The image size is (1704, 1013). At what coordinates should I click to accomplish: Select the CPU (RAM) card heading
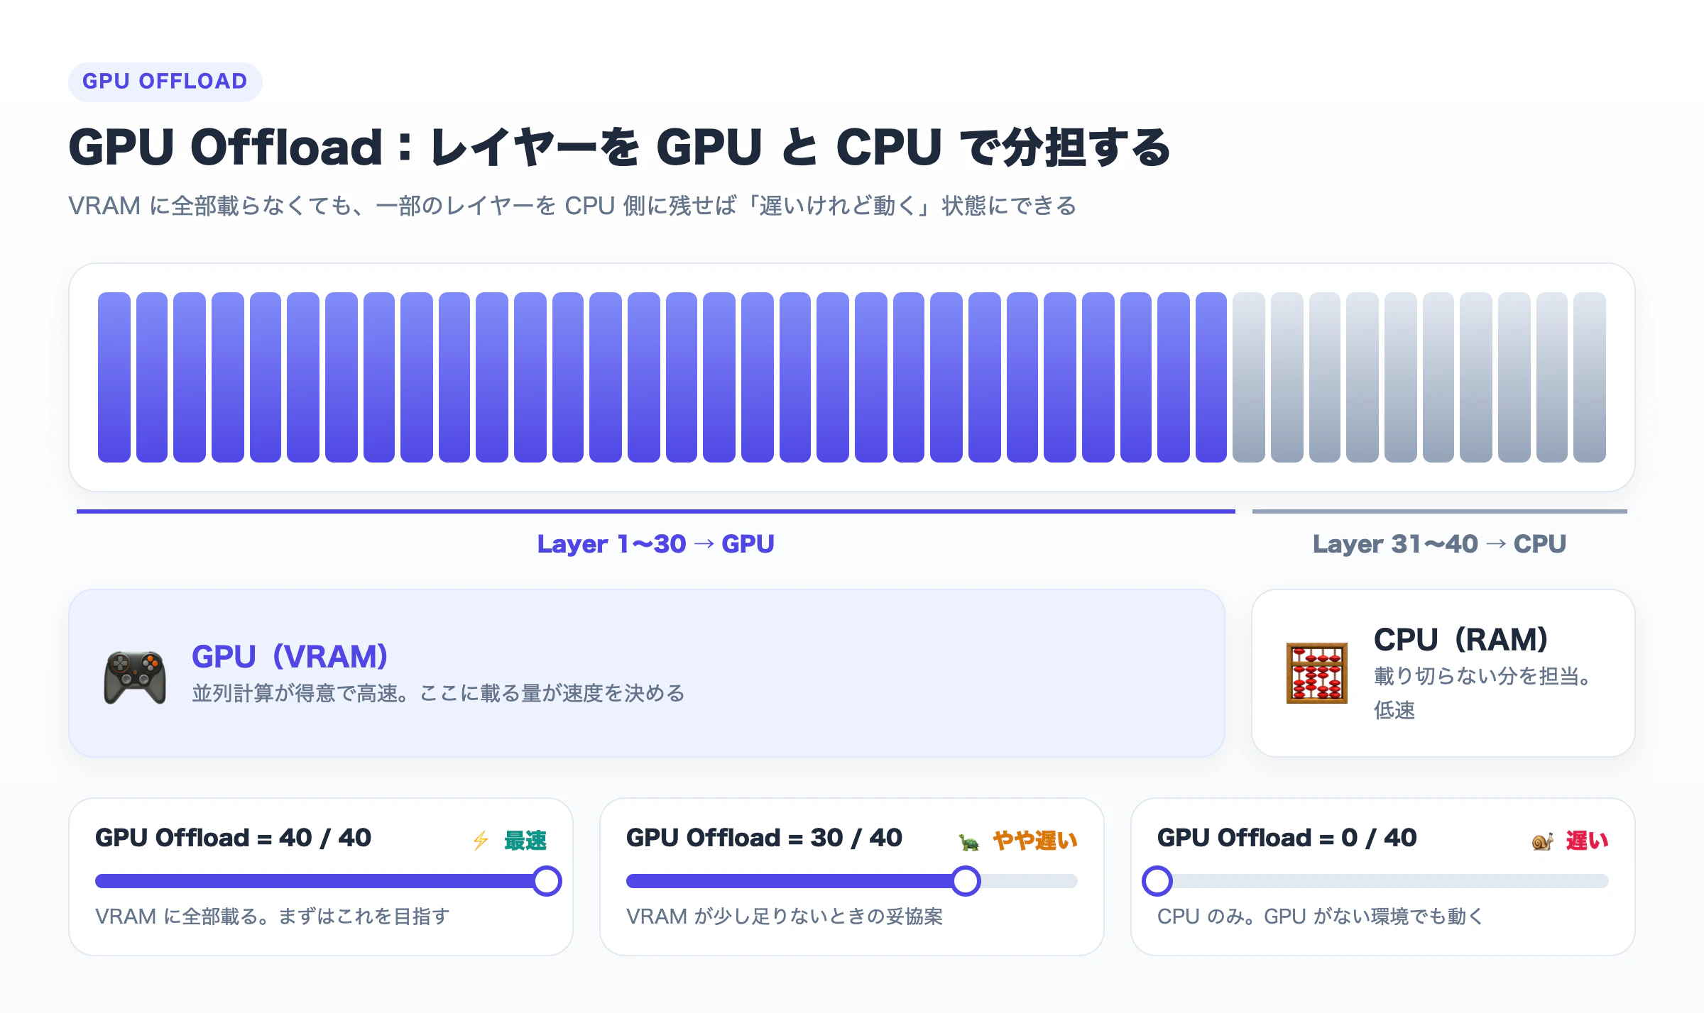(x=1460, y=639)
